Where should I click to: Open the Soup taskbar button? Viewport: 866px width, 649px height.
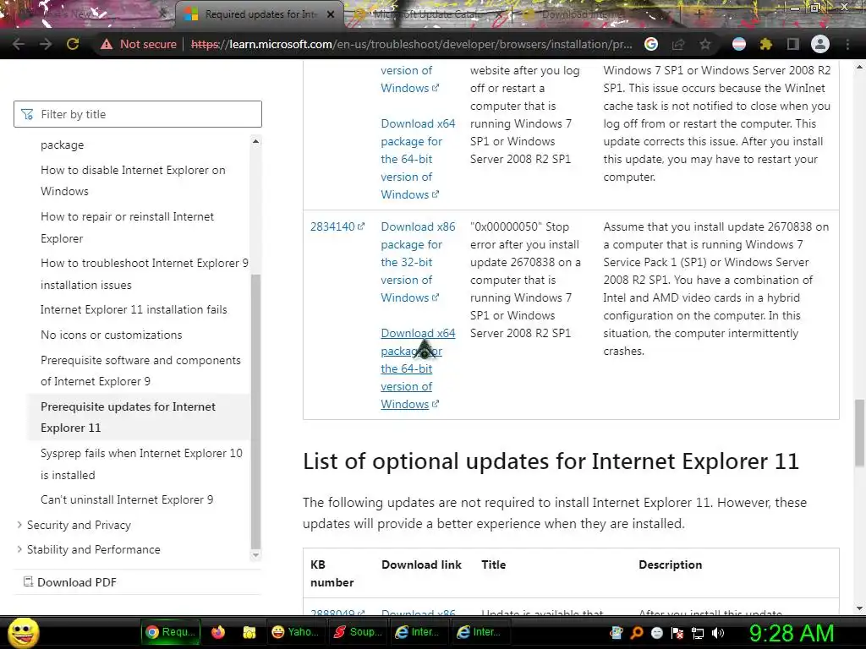pos(359,632)
